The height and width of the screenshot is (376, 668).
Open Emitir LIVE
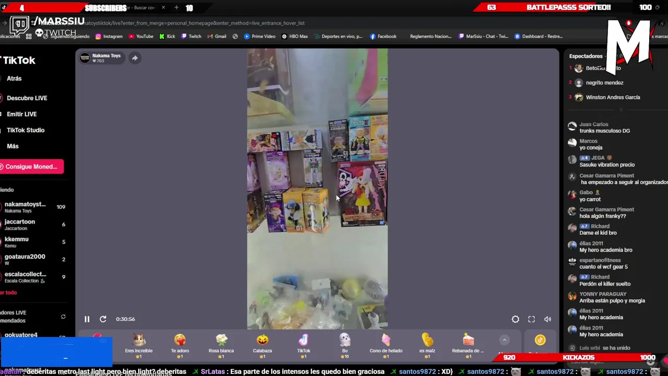pos(21,114)
